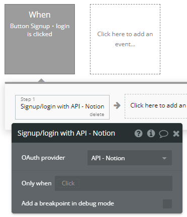Click the When event heading
Image resolution: width=187 pixels, height=217 pixels.
tap(40, 15)
